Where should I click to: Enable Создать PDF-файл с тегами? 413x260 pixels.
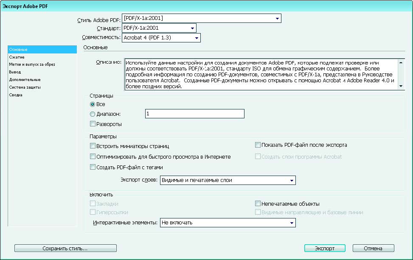point(93,167)
